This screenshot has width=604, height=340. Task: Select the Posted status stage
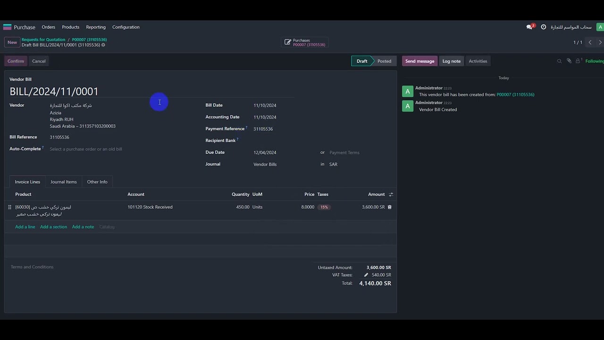pyautogui.click(x=384, y=61)
